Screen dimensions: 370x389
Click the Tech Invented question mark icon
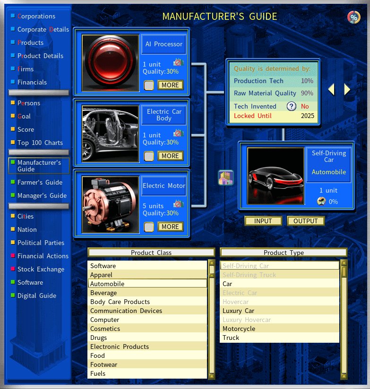[292, 107]
